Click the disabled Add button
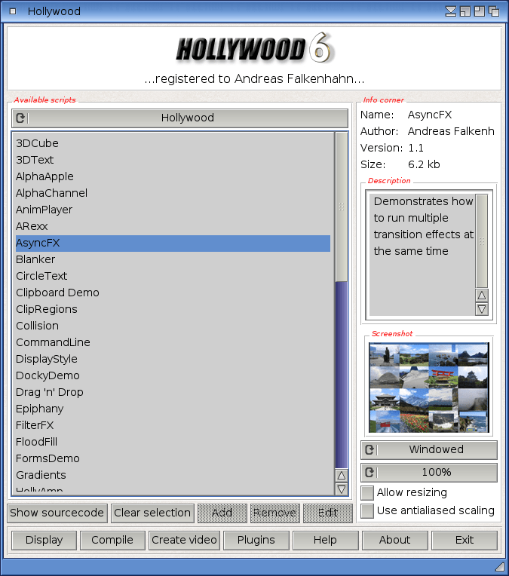The width and height of the screenshot is (509, 576). tap(222, 513)
